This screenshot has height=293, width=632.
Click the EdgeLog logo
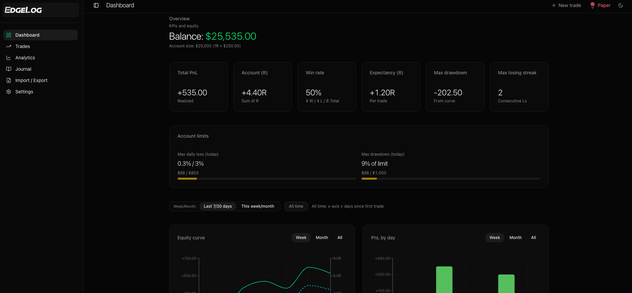23,10
